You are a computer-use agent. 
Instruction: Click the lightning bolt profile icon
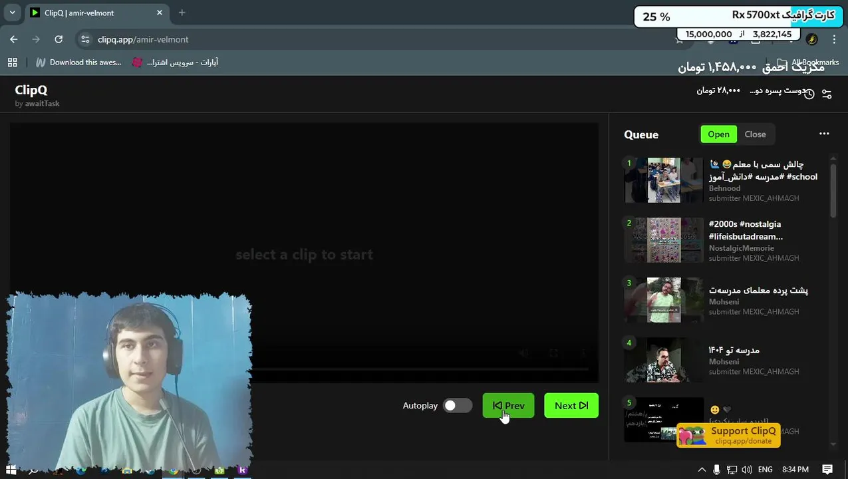point(811,39)
